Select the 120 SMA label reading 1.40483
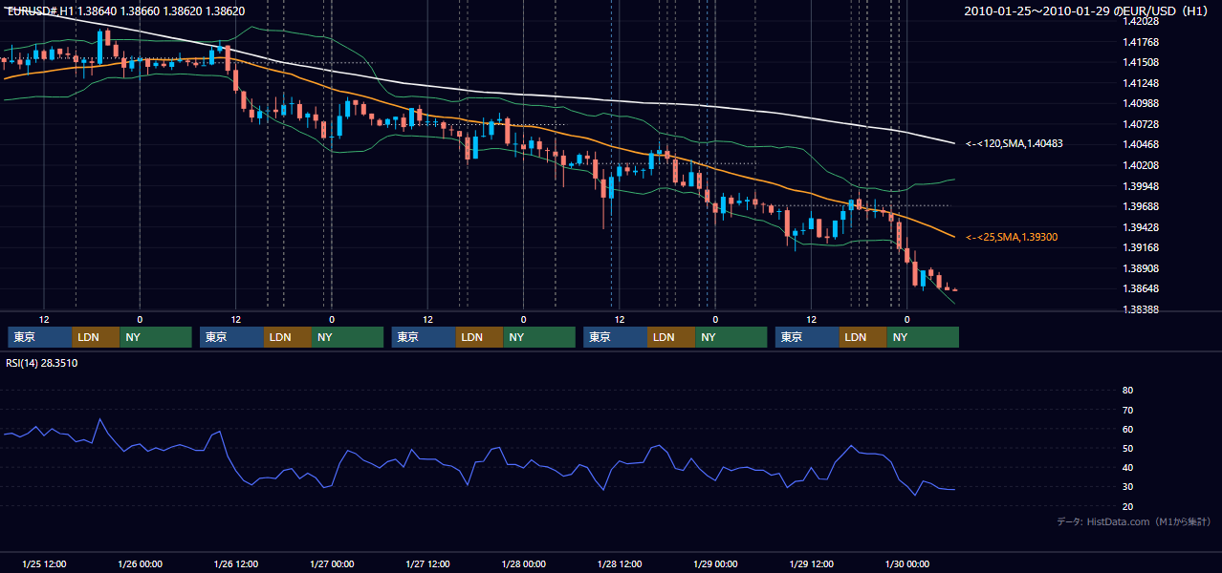 click(x=1015, y=143)
